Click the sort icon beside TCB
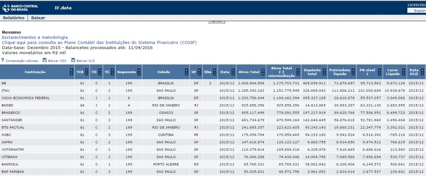Screen dimensions: 426x176 pos(87,72)
